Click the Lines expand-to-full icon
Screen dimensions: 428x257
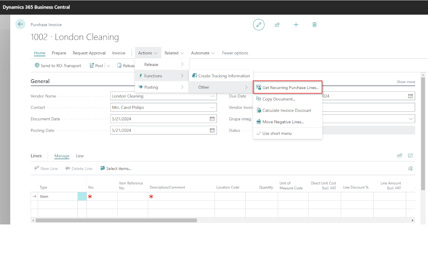click(x=410, y=155)
